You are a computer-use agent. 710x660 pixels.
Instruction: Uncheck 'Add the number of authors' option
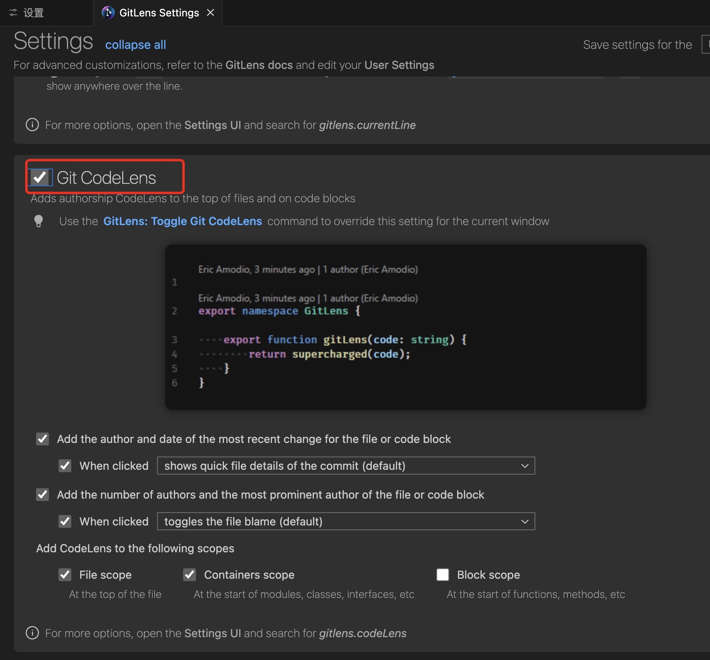(x=42, y=495)
